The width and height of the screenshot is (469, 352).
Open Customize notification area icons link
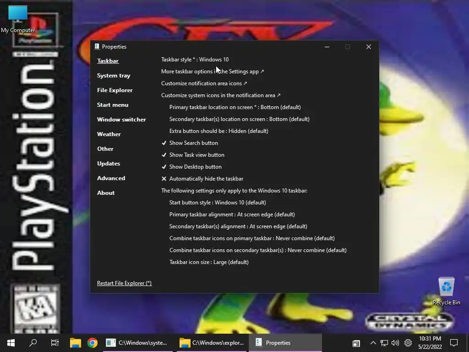pyautogui.click(x=204, y=83)
